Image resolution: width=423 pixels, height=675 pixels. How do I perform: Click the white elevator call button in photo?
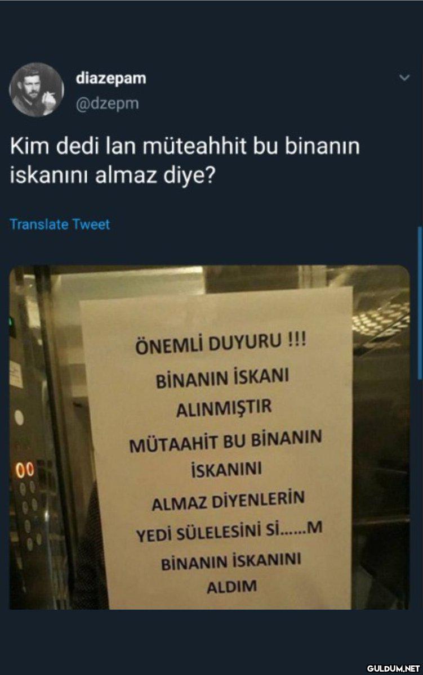19,417
